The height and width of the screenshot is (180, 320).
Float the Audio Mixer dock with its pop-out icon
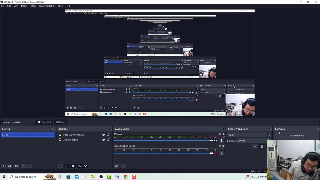tap(223, 129)
